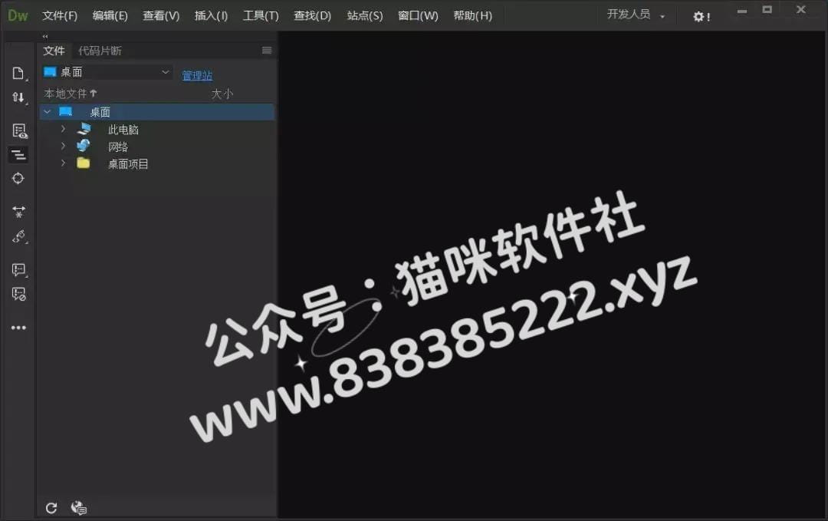Viewport: 828px width, 521px height.
Task: Open the Help (帮助) menu
Action: pos(472,16)
